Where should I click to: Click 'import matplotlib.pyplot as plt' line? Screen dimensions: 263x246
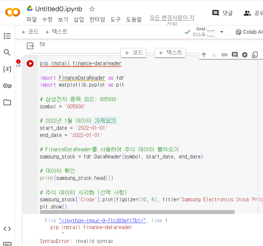click(82, 85)
